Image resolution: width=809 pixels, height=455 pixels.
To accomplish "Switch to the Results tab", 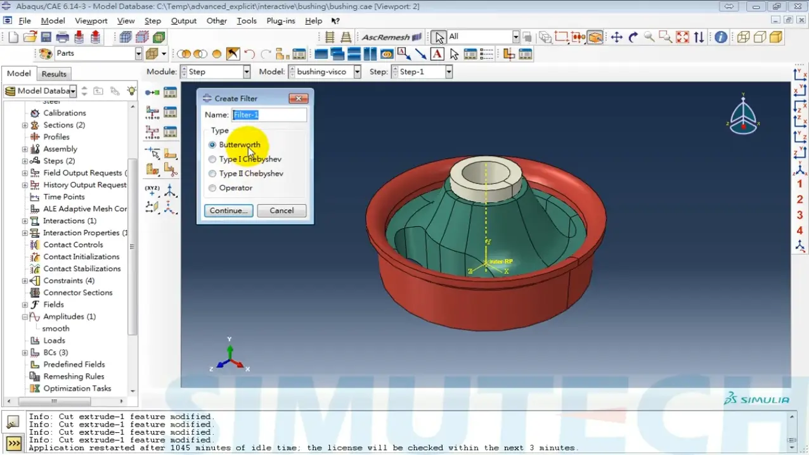I will (x=54, y=74).
